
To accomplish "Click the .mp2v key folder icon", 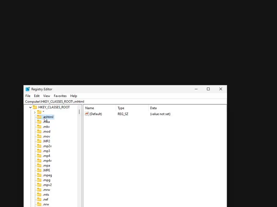I will (x=39, y=146).
